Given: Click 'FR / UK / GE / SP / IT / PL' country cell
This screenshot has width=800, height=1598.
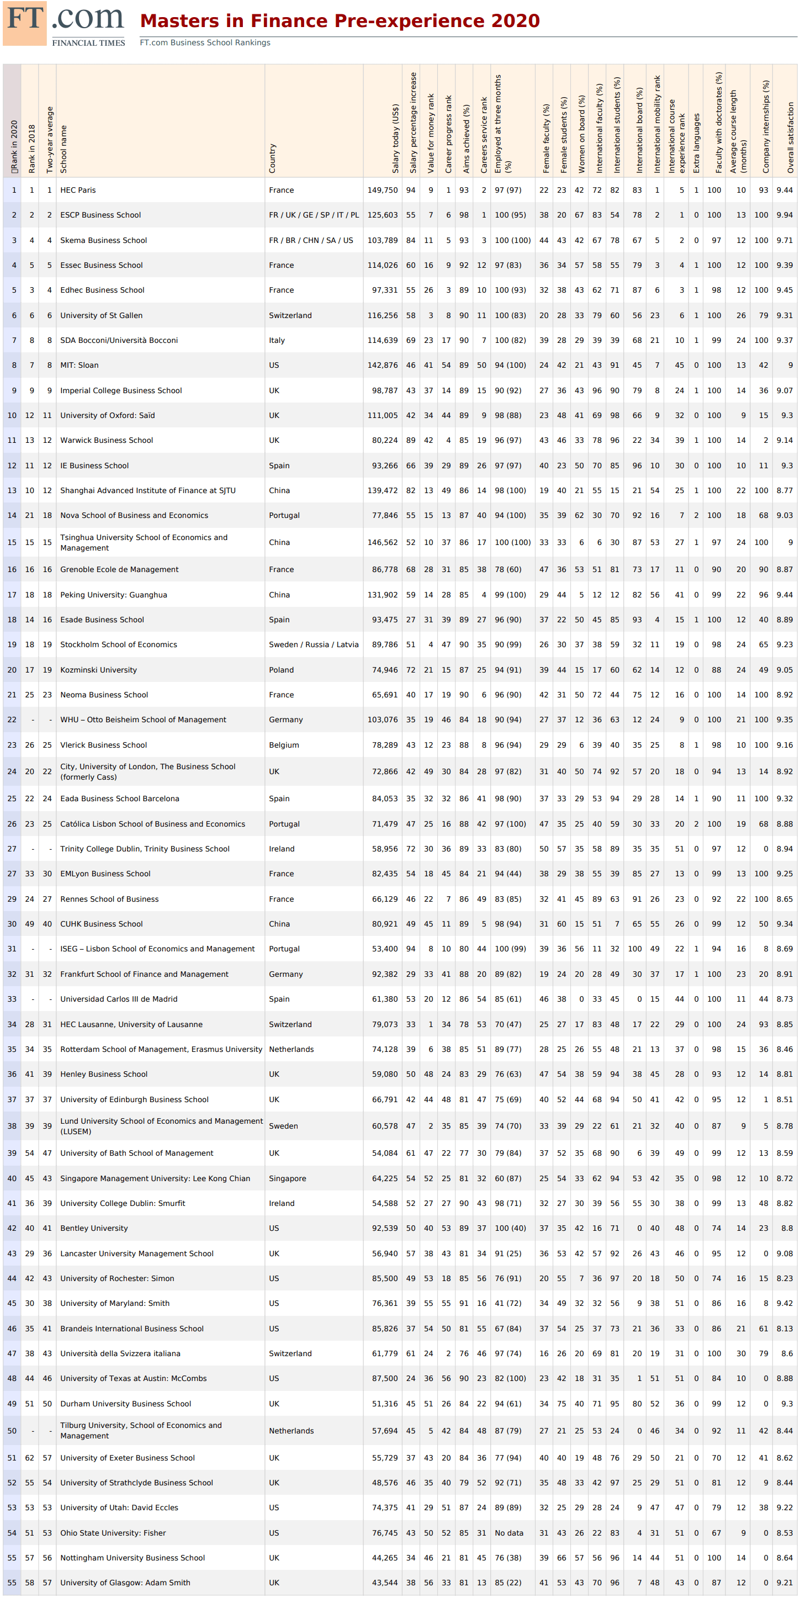Looking at the screenshot, I should [x=314, y=215].
